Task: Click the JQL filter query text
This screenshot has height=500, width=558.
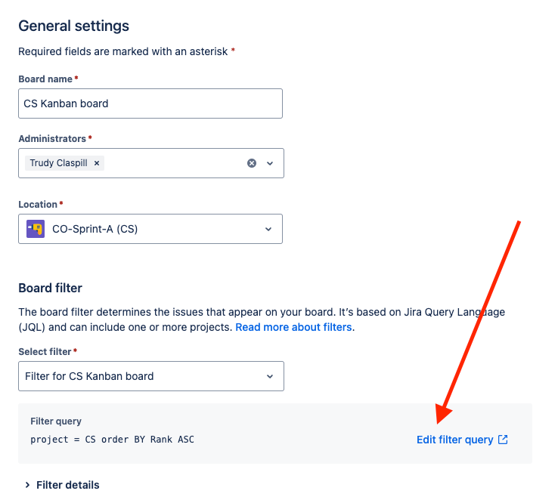Action: tap(112, 440)
